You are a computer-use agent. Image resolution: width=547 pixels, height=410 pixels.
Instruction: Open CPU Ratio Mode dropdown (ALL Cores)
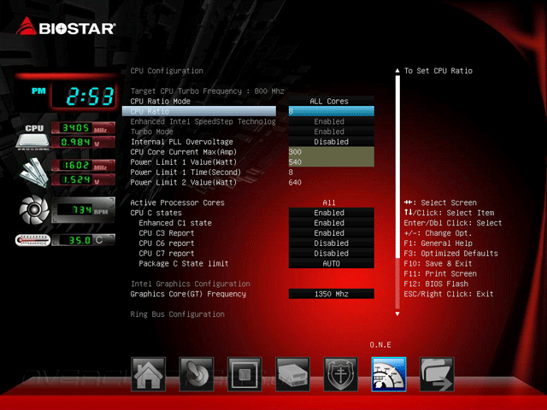(x=332, y=101)
